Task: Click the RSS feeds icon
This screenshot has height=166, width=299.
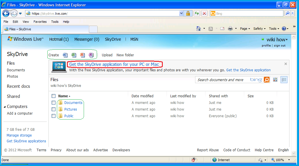Action: click(x=210, y=29)
